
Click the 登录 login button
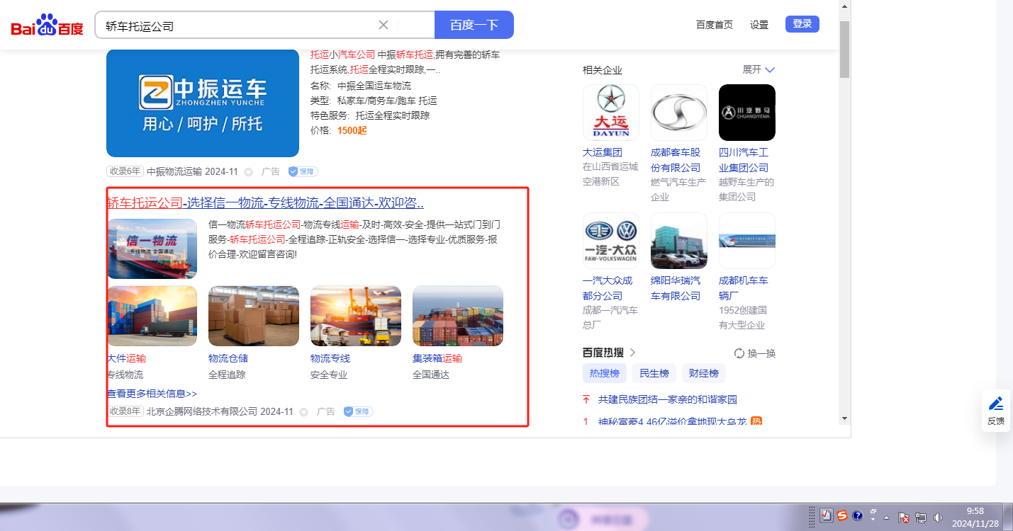point(802,24)
